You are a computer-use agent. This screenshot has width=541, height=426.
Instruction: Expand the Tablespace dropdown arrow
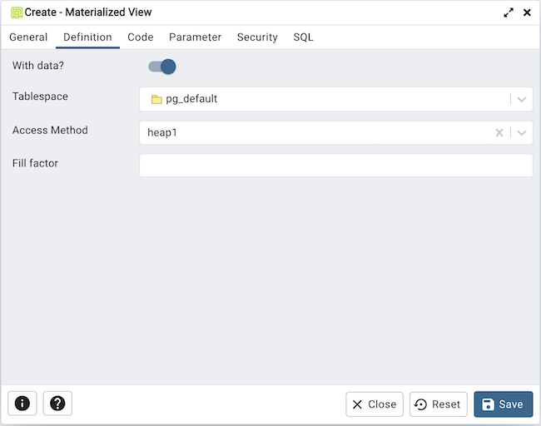pos(522,99)
